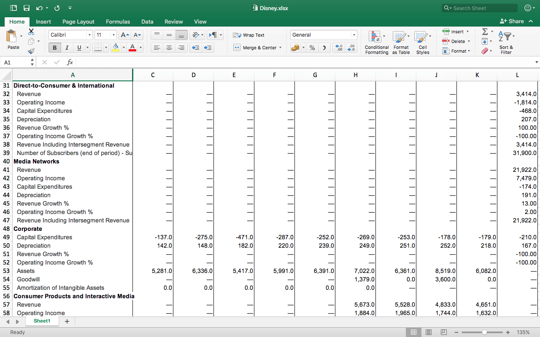The image size is (540, 337).
Task: Click the Paste clipboard icon
Action: [11, 36]
